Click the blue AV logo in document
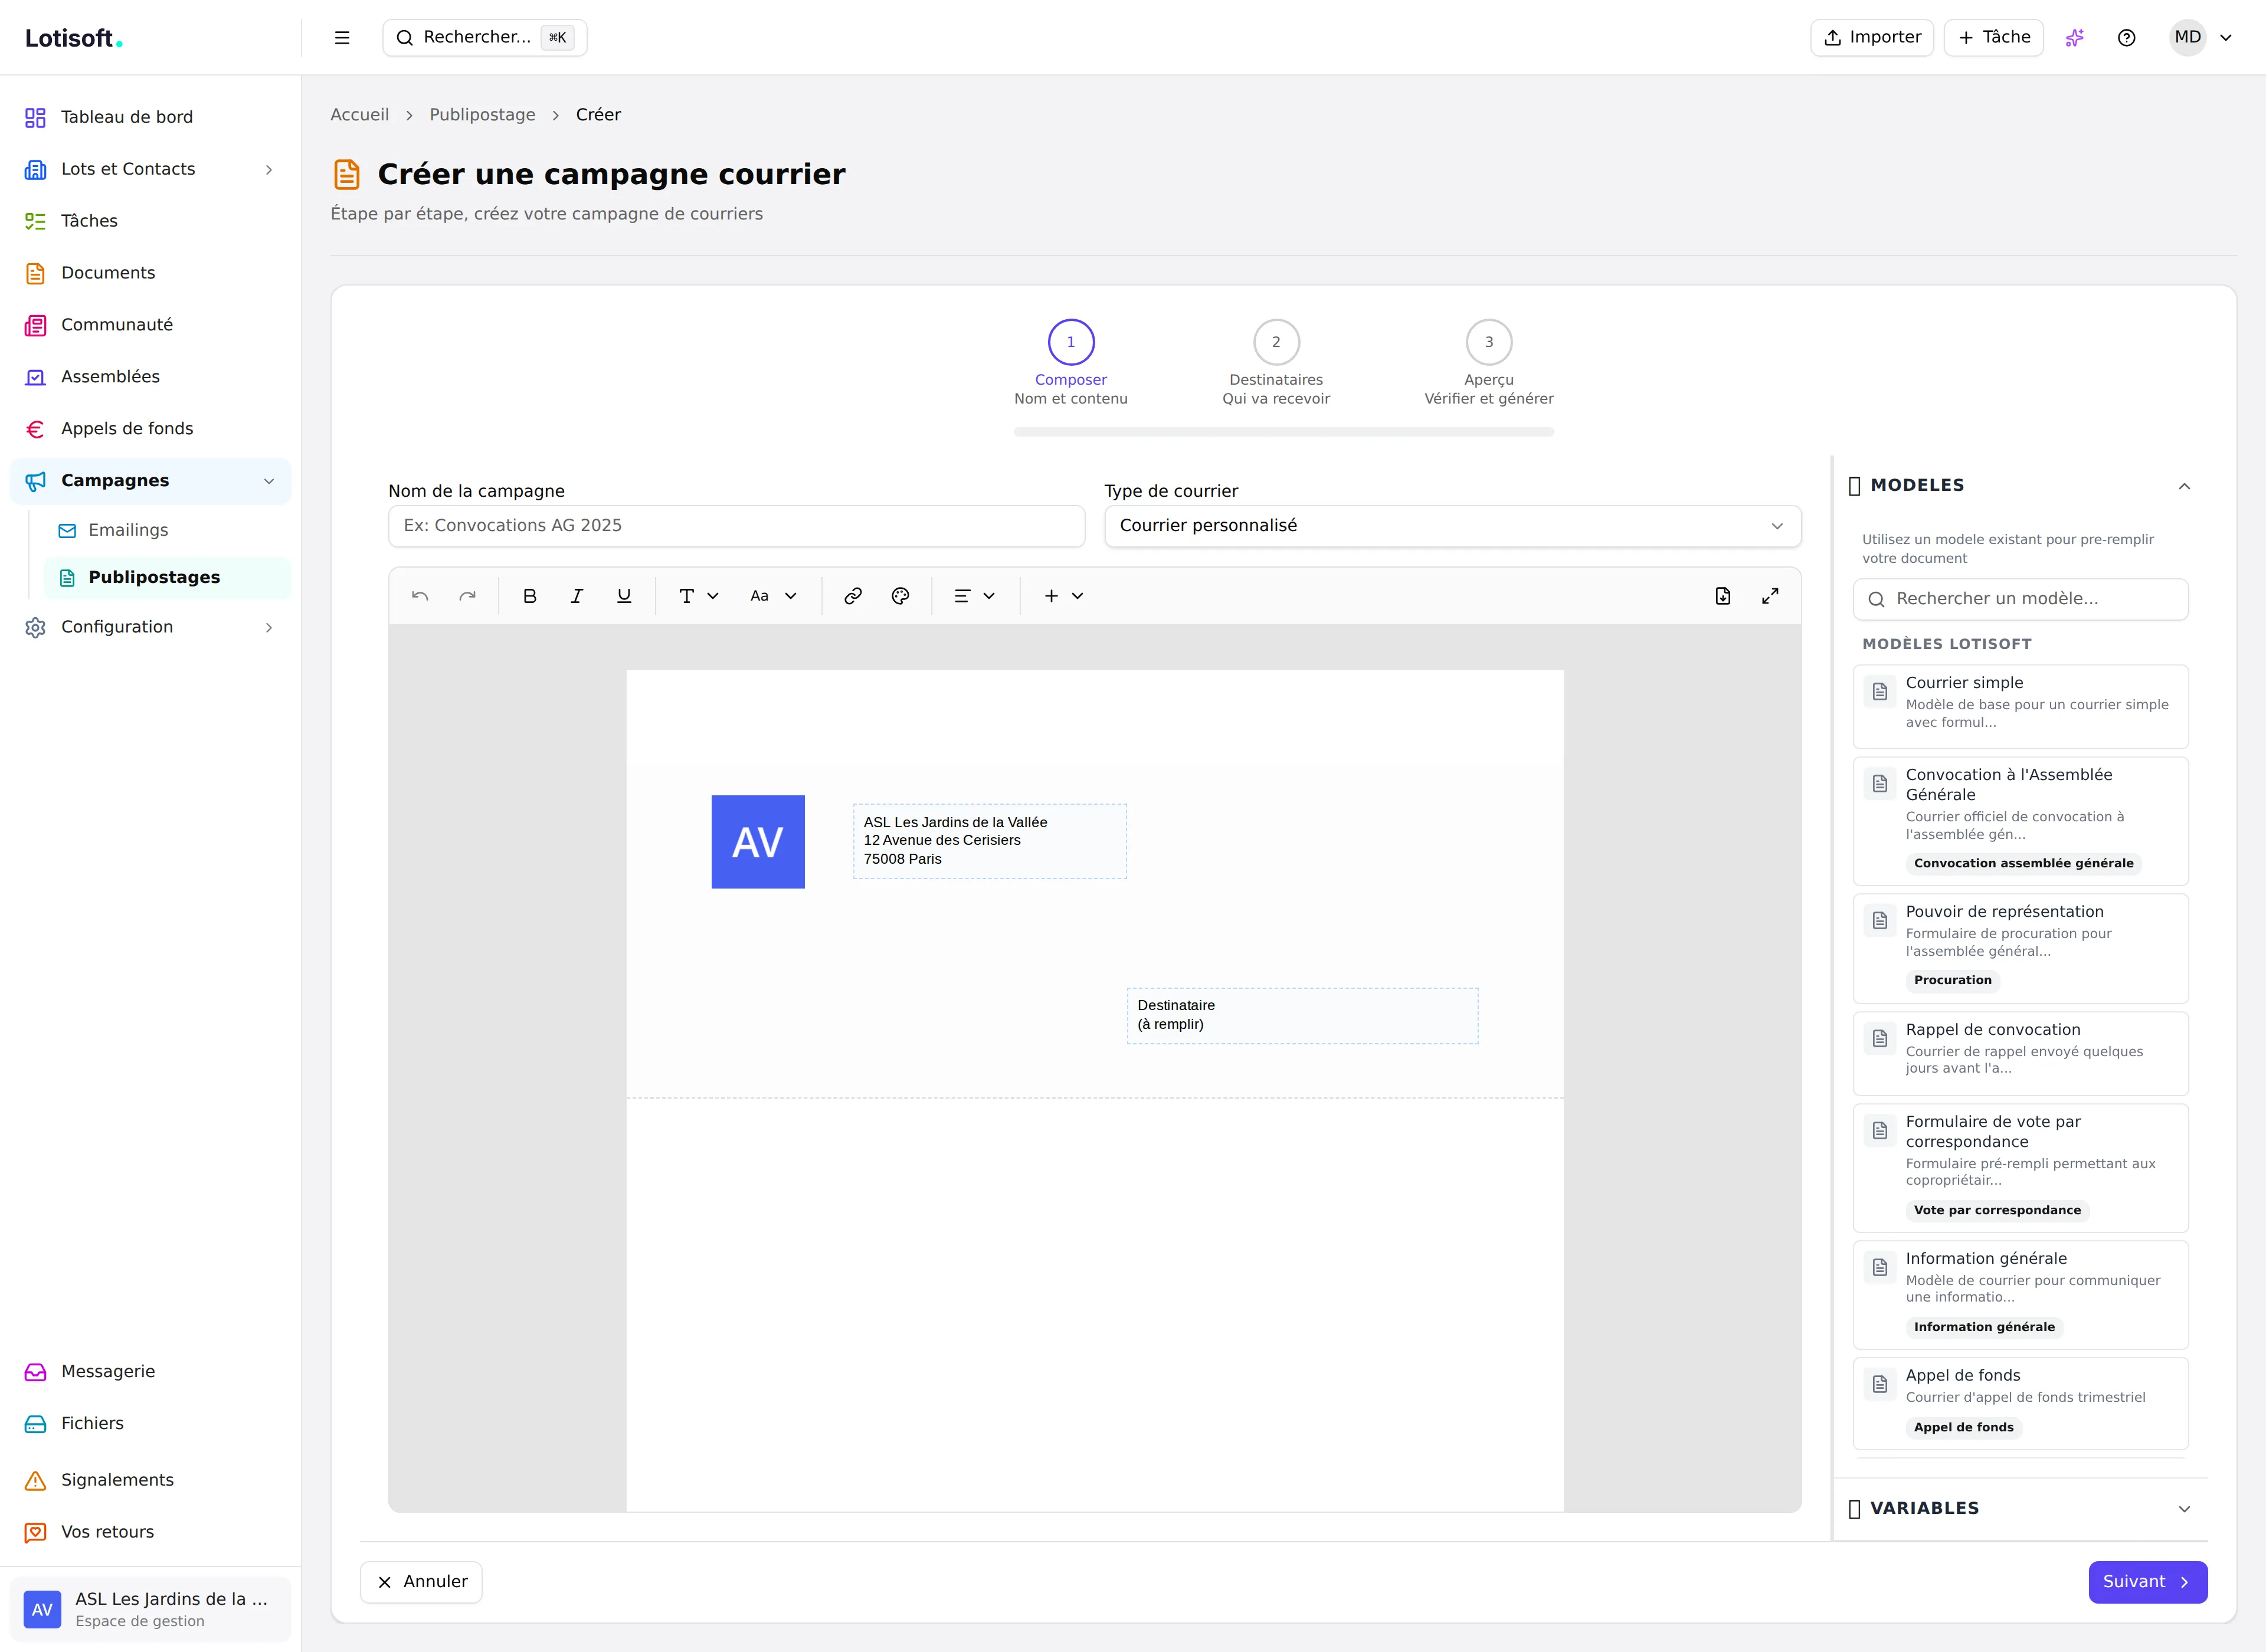This screenshot has height=1652, width=2266. click(x=758, y=842)
